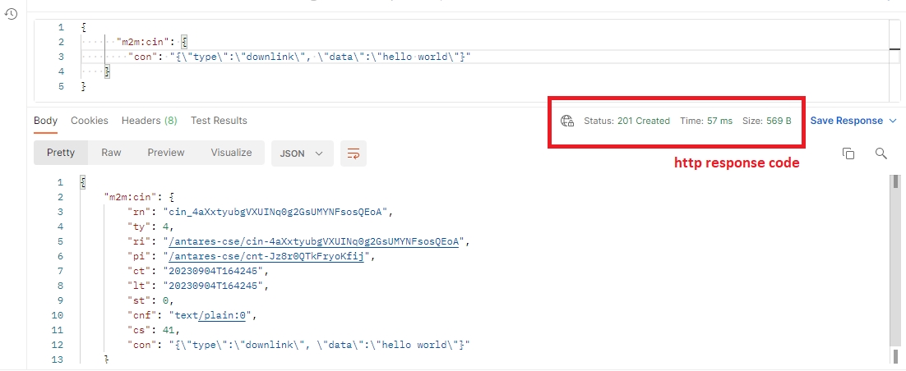Click the "lt" value 20230904T164245
The height and width of the screenshot is (371, 906).
[214, 286]
